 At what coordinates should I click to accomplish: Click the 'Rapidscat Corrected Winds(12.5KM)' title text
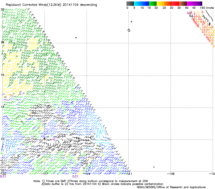(x=33, y=5)
